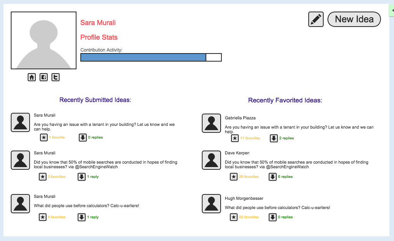Click 'Recently Favorited Ideas:' heading
Image resolution: width=394 pixels, height=241 pixels.
tap(285, 100)
